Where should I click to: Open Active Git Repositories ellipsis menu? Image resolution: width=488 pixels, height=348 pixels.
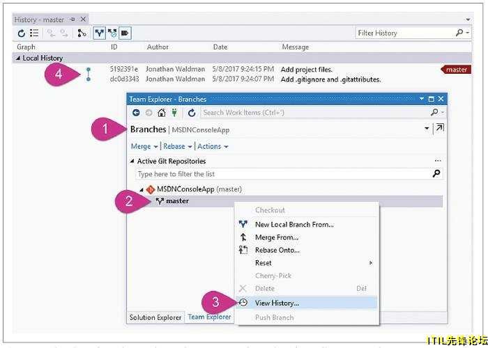click(438, 161)
